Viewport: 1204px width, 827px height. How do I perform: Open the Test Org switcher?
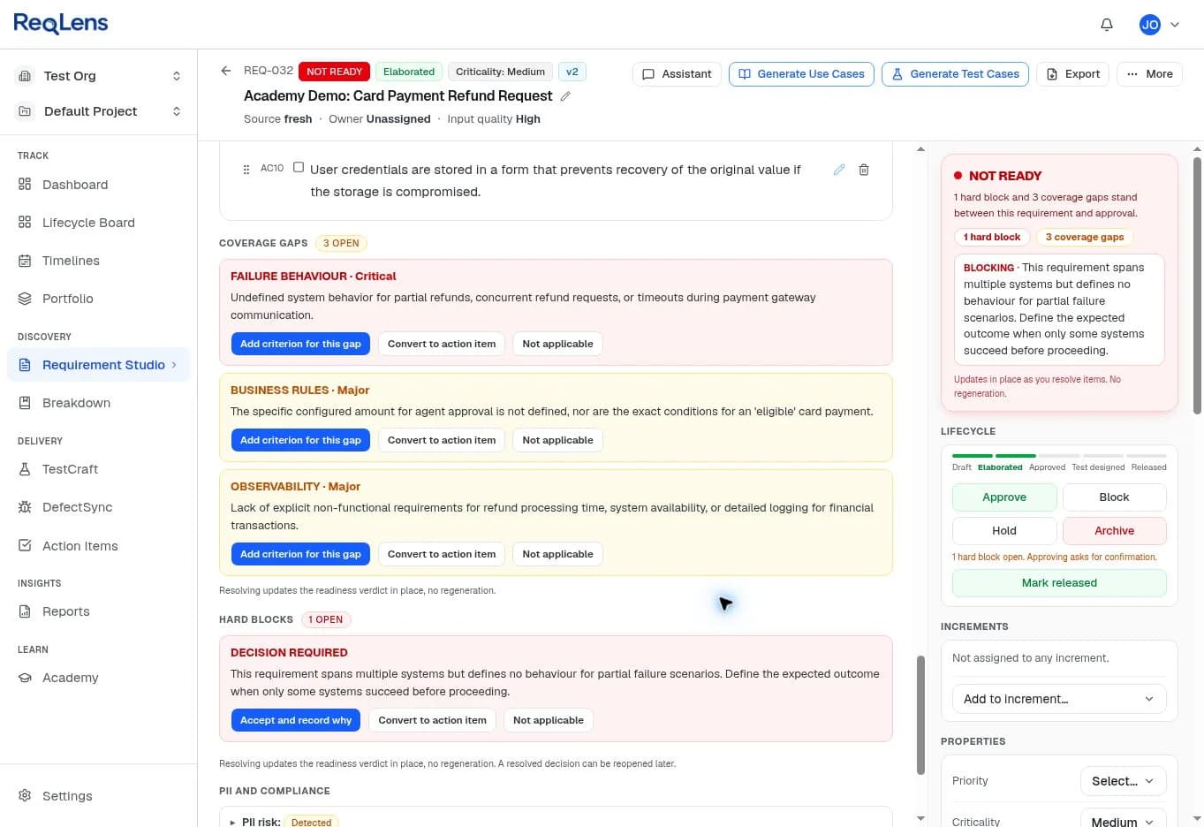point(99,76)
